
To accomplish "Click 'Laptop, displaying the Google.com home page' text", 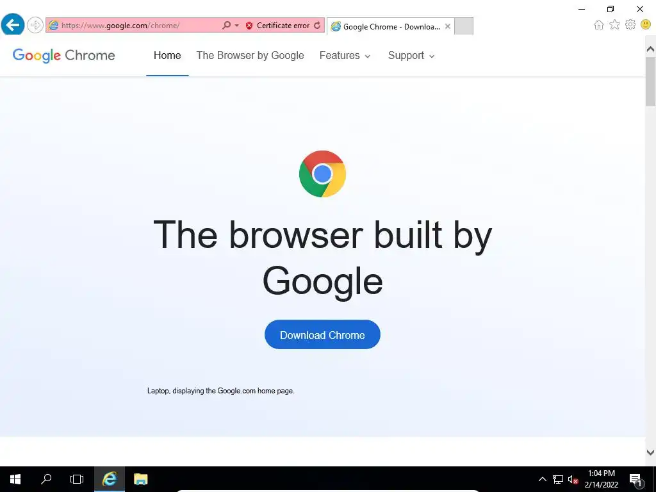I will pos(221,391).
